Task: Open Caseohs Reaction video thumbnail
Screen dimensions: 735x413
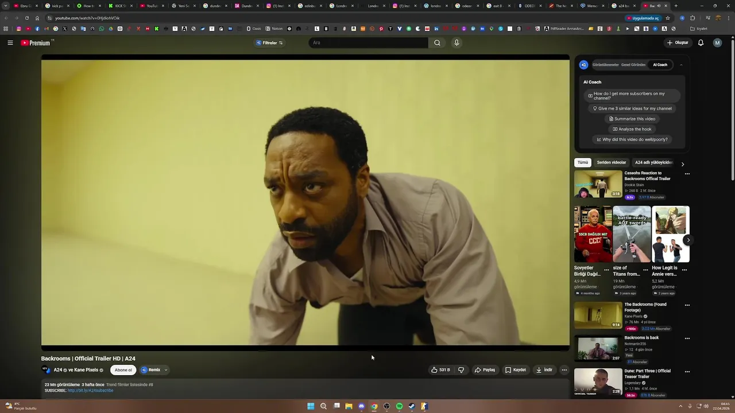Action: (598, 184)
